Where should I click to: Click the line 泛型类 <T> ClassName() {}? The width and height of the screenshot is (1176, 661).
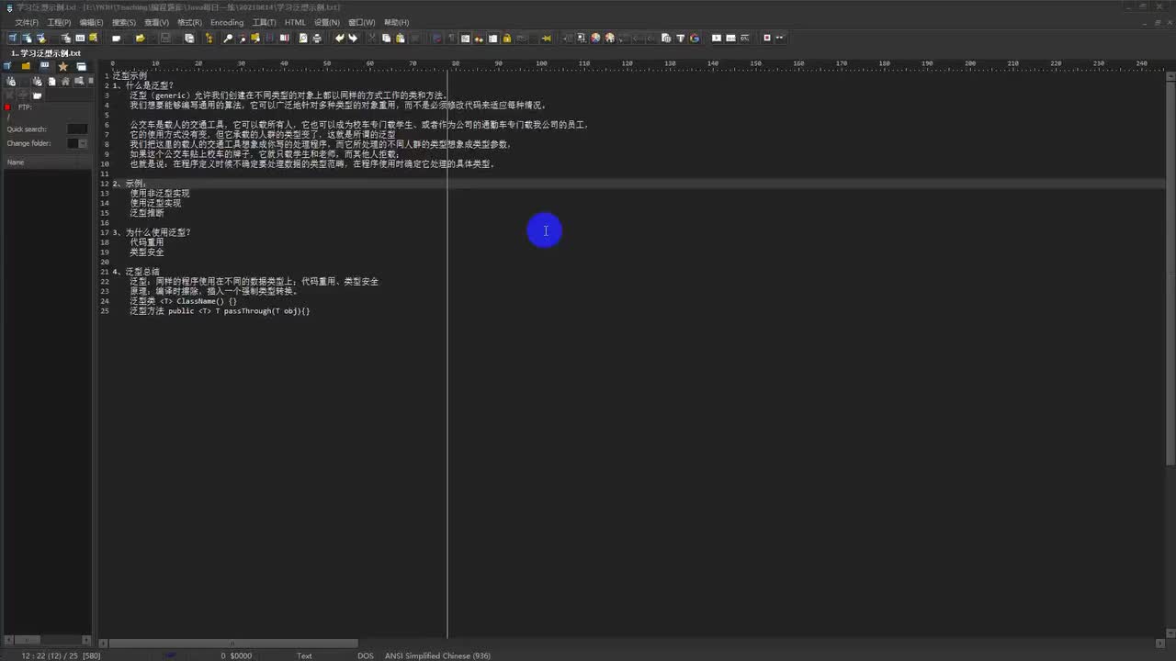click(x=183, y=301)
